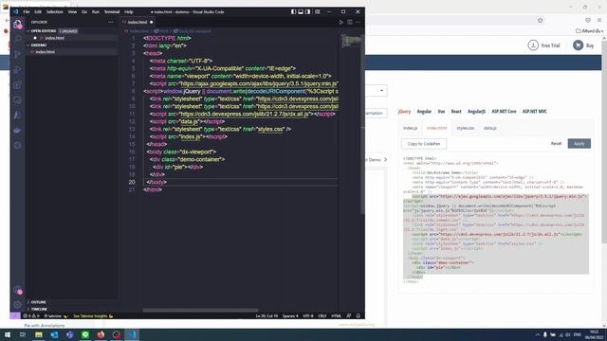The image size is (607, 341).
Task: Open the Edit menu
Action: pos(38,12)
